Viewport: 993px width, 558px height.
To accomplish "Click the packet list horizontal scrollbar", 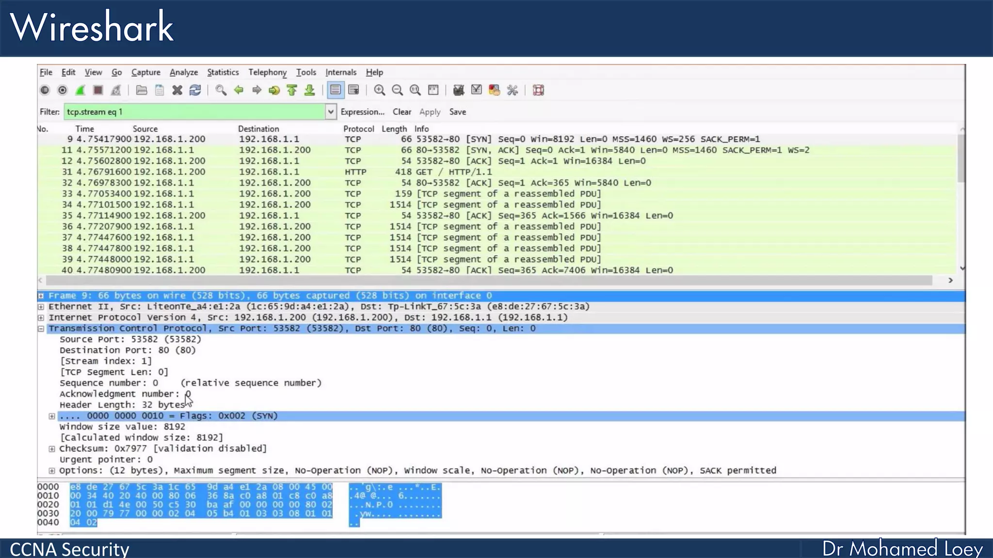I will (485, 280).
